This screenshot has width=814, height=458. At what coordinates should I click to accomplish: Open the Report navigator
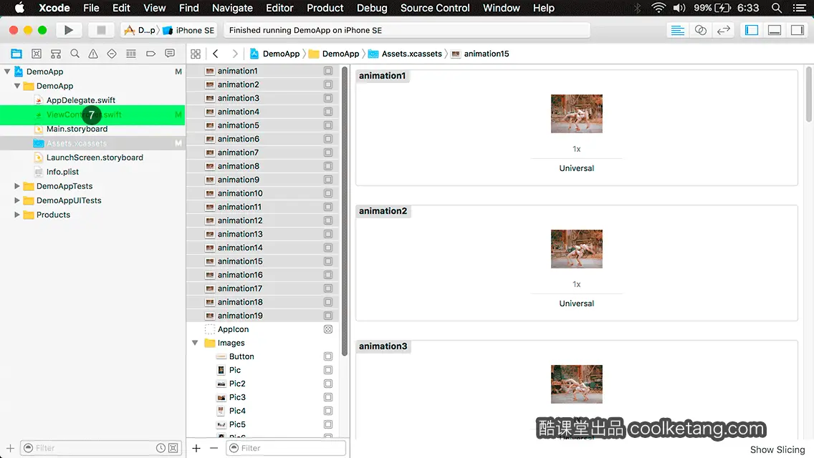tap(170, 54)
